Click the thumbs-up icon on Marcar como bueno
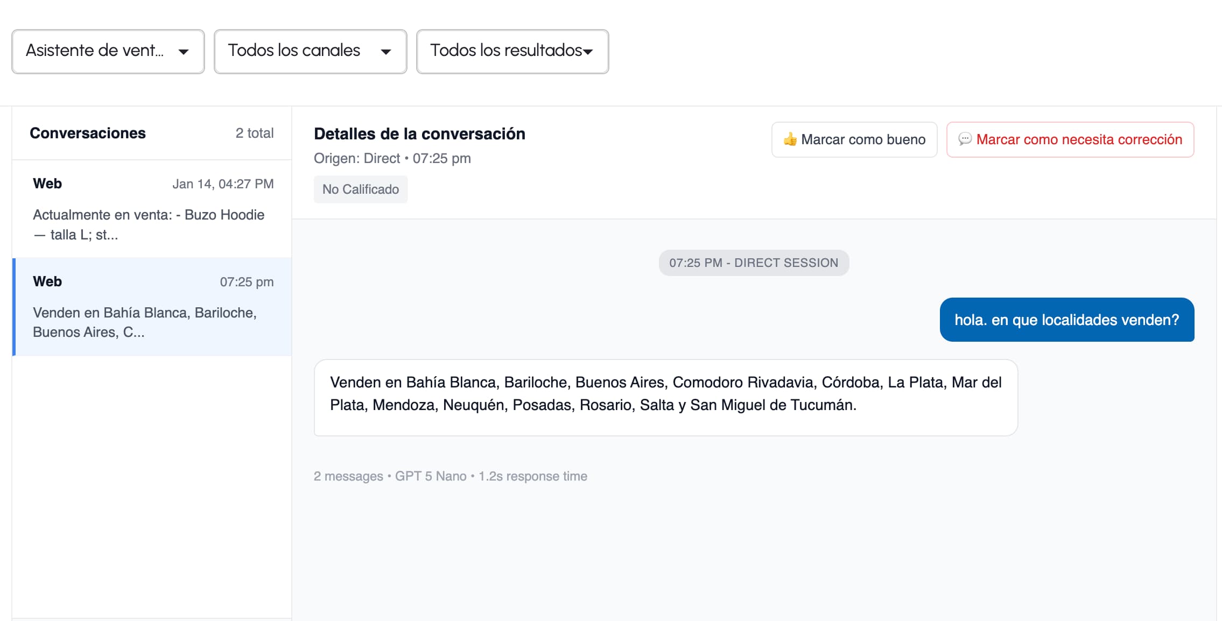This screenshot has height=621, width=1222. pyautogui.click(x=790, y=140)
